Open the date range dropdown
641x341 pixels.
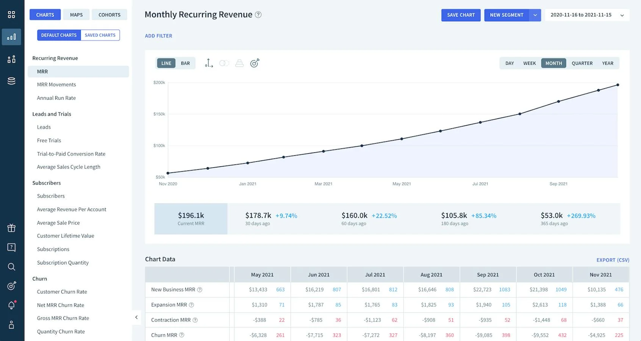point(587,15)
